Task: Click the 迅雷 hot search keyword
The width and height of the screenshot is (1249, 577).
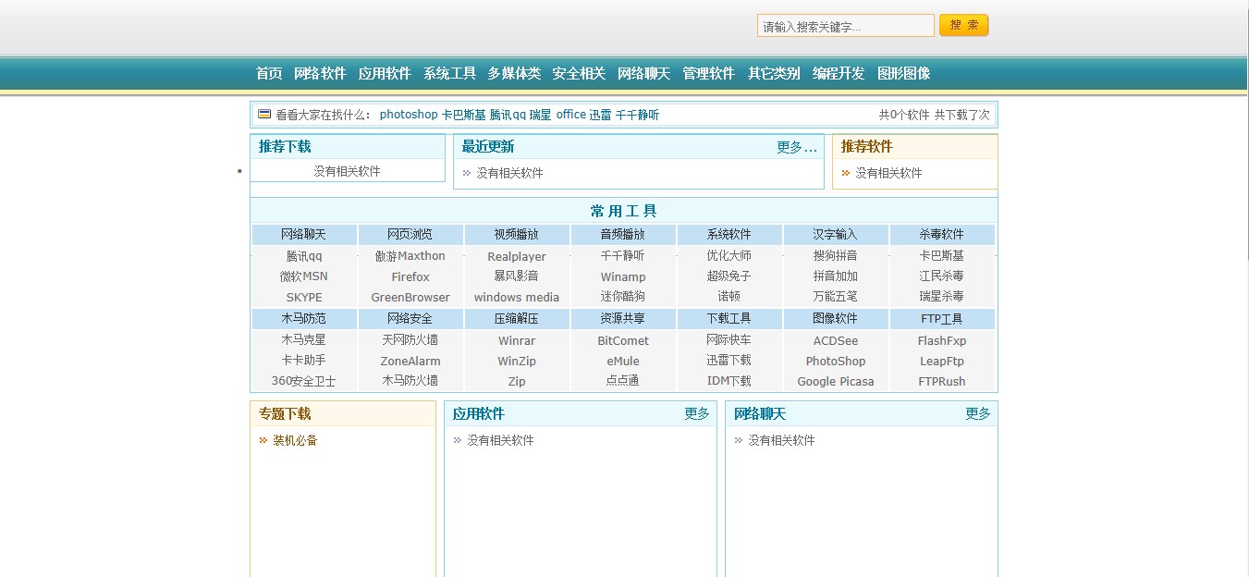Action: coord(600,115)
